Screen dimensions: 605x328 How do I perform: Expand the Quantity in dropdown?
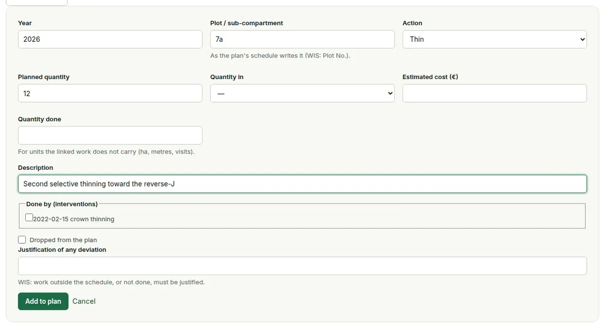[x=302, y=93]
